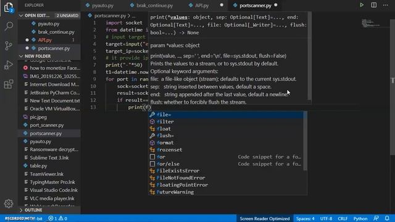The image size is (395, 222).
Task: Change file encoding via UTF-8
Action: 326,218
